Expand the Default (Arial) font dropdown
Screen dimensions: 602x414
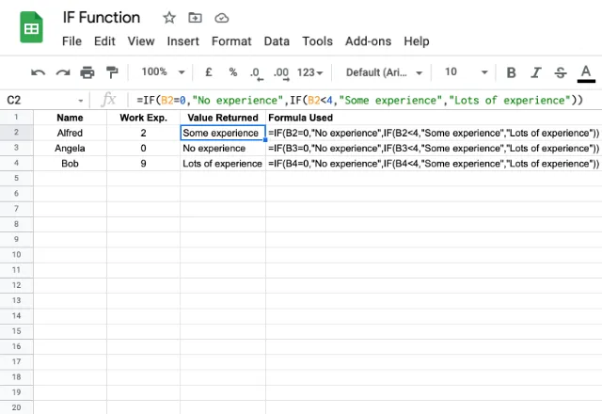[x=384, y=72]
